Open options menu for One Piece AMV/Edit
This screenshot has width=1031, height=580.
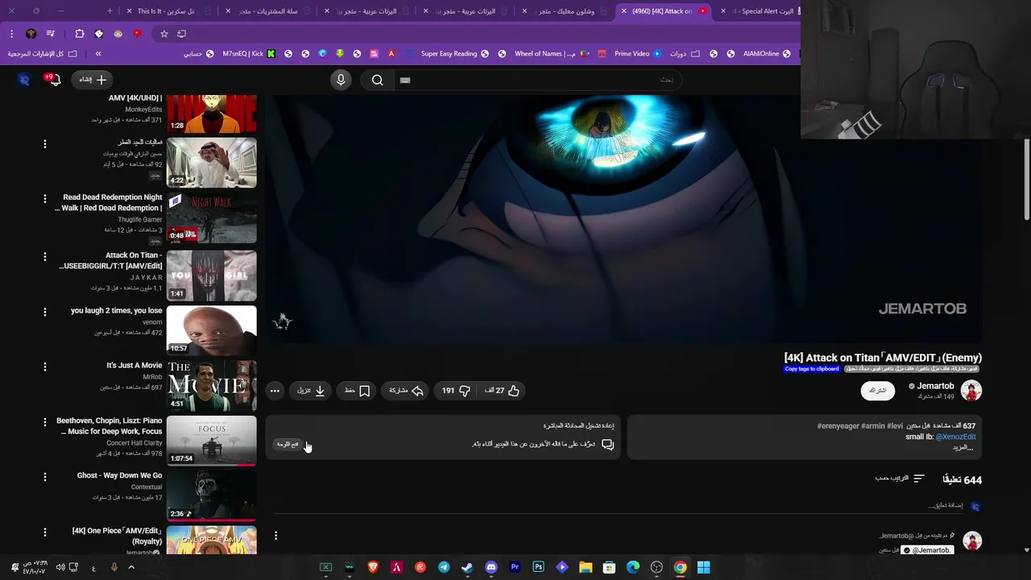pyautogui.click(x=45, y=532)
